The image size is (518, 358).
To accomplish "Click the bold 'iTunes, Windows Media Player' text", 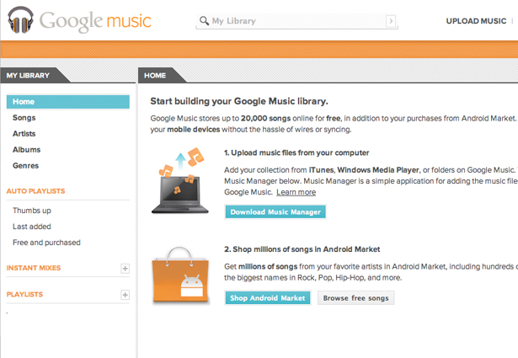I will (364, 170).
